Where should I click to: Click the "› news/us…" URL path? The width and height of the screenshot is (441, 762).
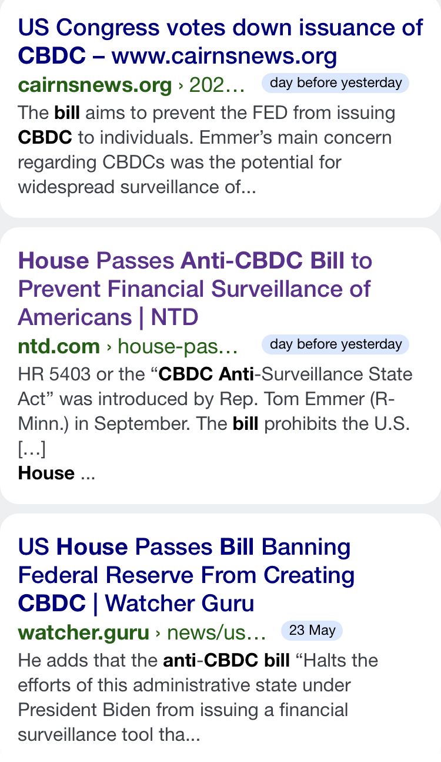[211, 632]
